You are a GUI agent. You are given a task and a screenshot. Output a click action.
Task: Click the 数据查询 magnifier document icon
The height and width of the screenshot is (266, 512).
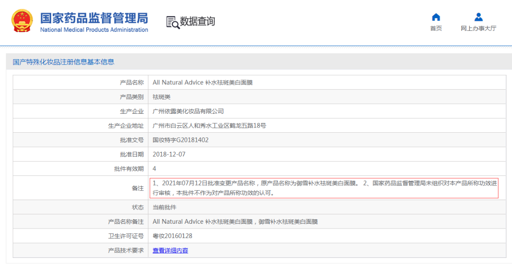pos(173,22)
